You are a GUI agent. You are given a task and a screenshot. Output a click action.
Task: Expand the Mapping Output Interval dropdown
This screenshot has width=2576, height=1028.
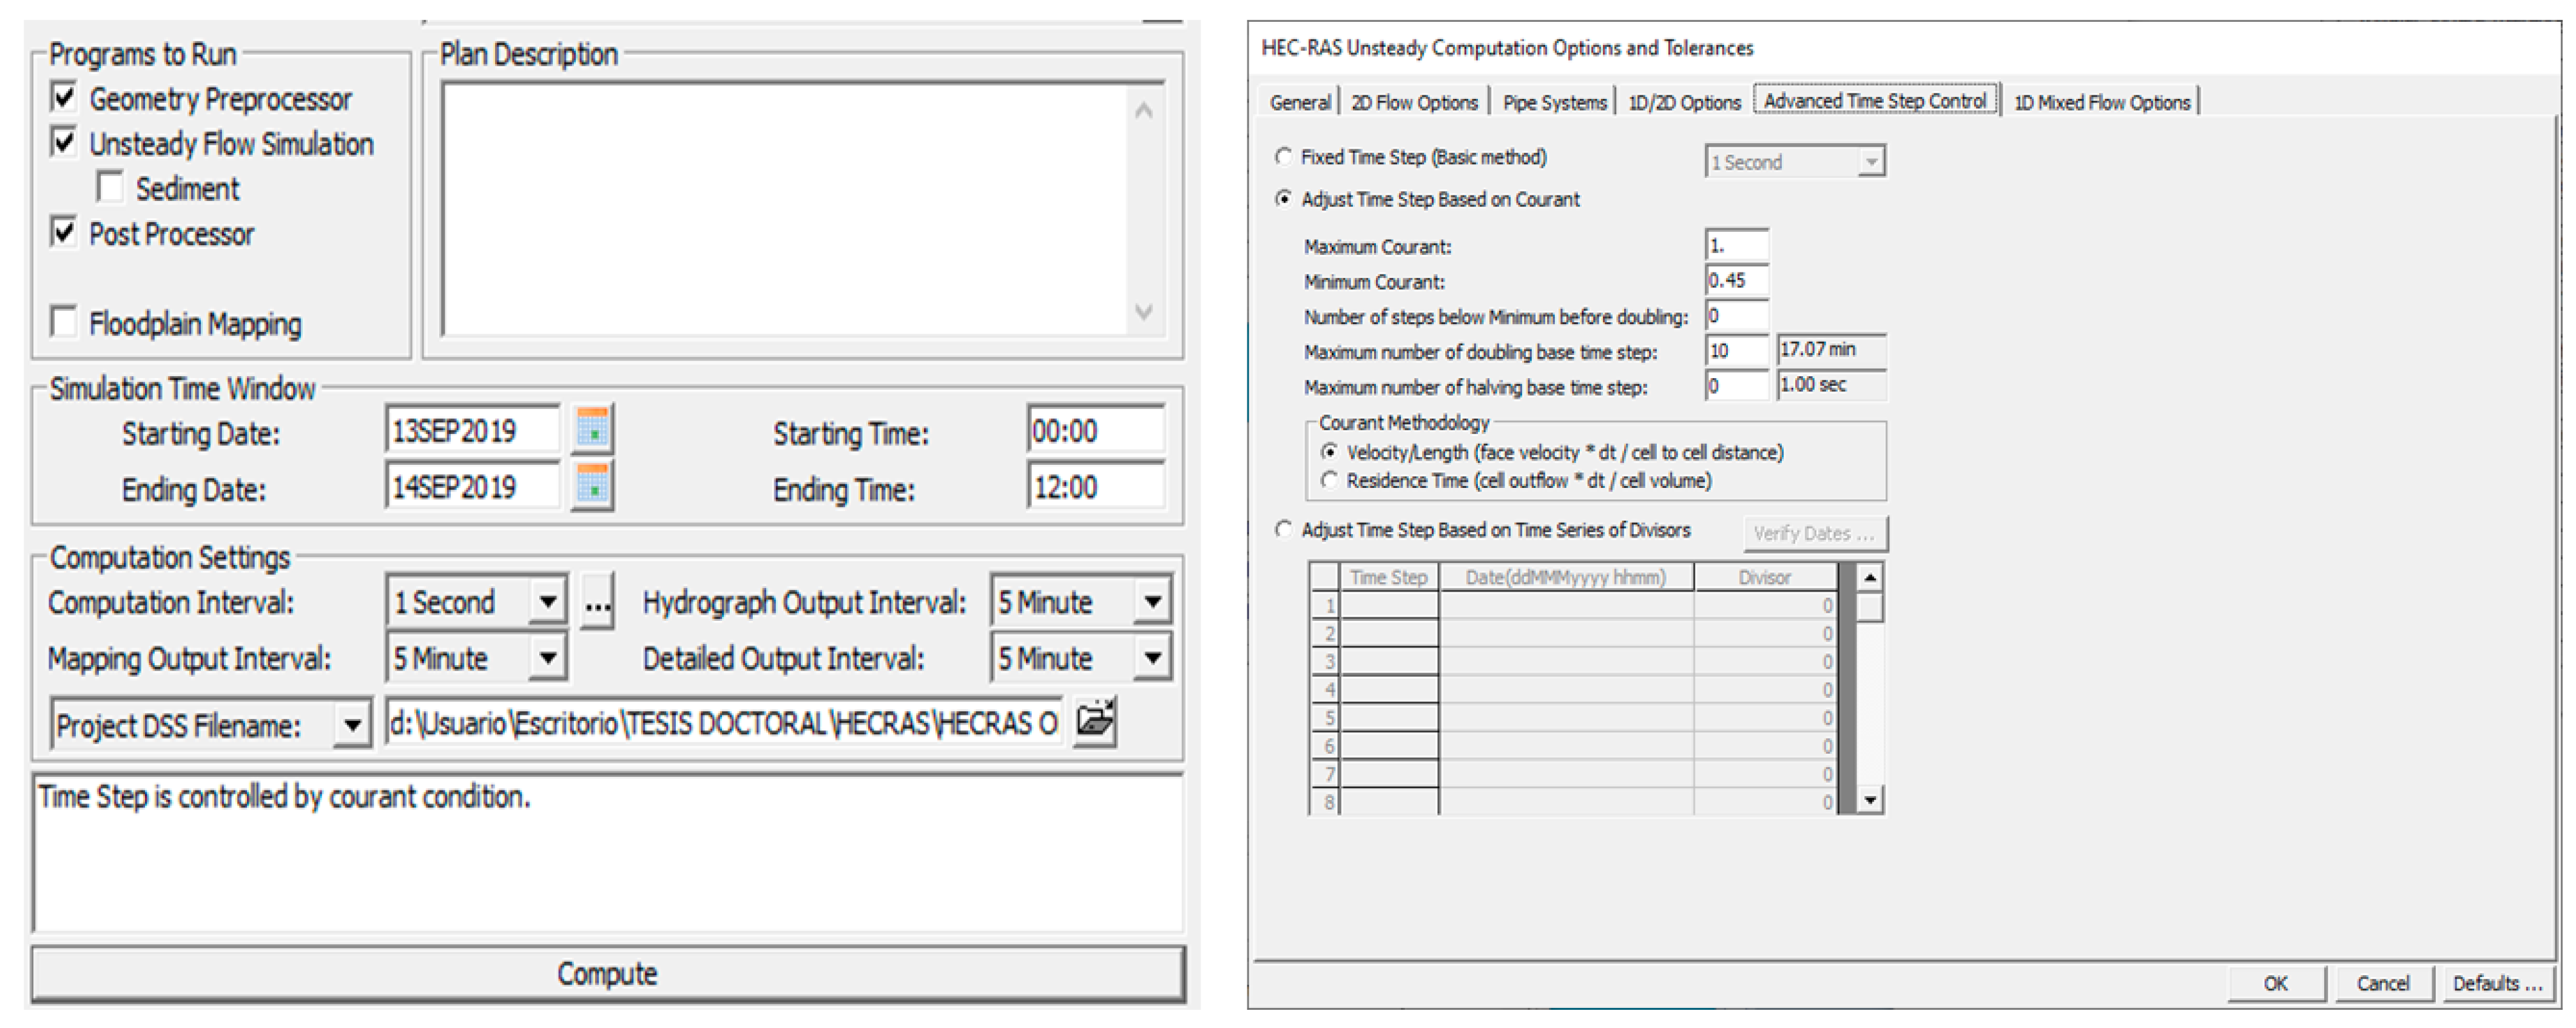click(x=548, y=658)
